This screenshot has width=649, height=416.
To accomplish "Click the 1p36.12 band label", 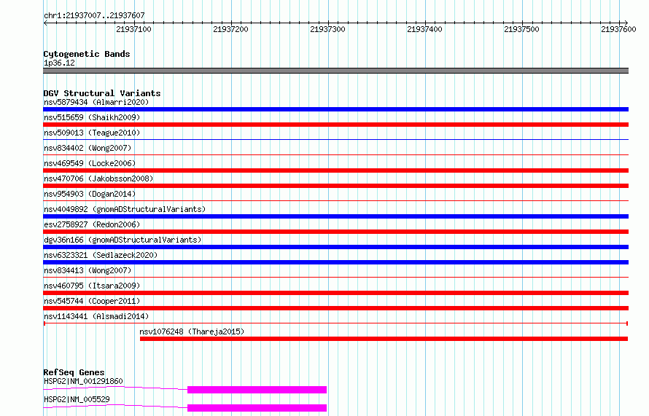I will click(x=59, y=63).
